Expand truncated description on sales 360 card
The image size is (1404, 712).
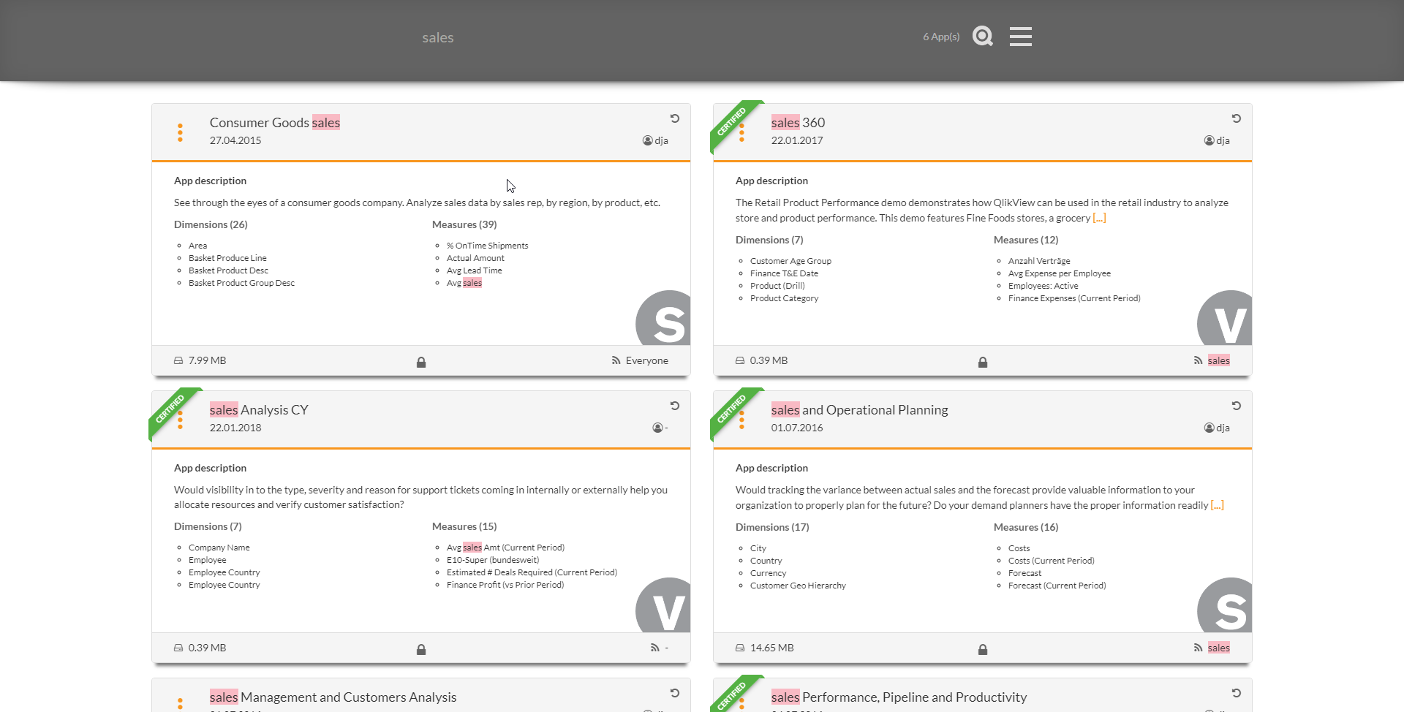pyautogui.click(x=1099, y=218)
